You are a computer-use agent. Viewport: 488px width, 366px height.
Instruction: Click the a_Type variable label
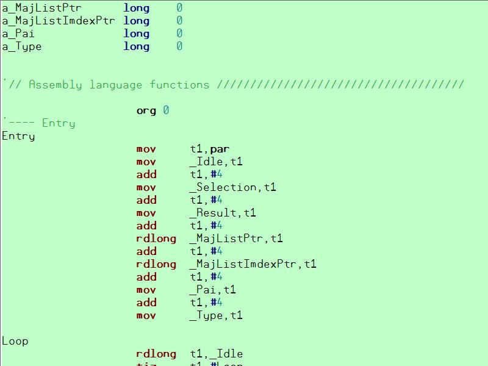pyautogui.click(x=21, y=46)
